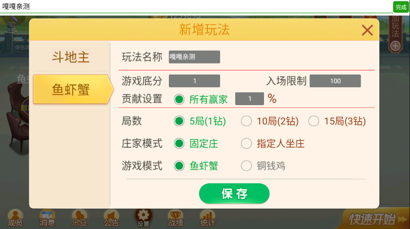The height and width of the screenshot is (229, 410).
Task: Open the 战绩 records icon
Action: tap(176, 218)
